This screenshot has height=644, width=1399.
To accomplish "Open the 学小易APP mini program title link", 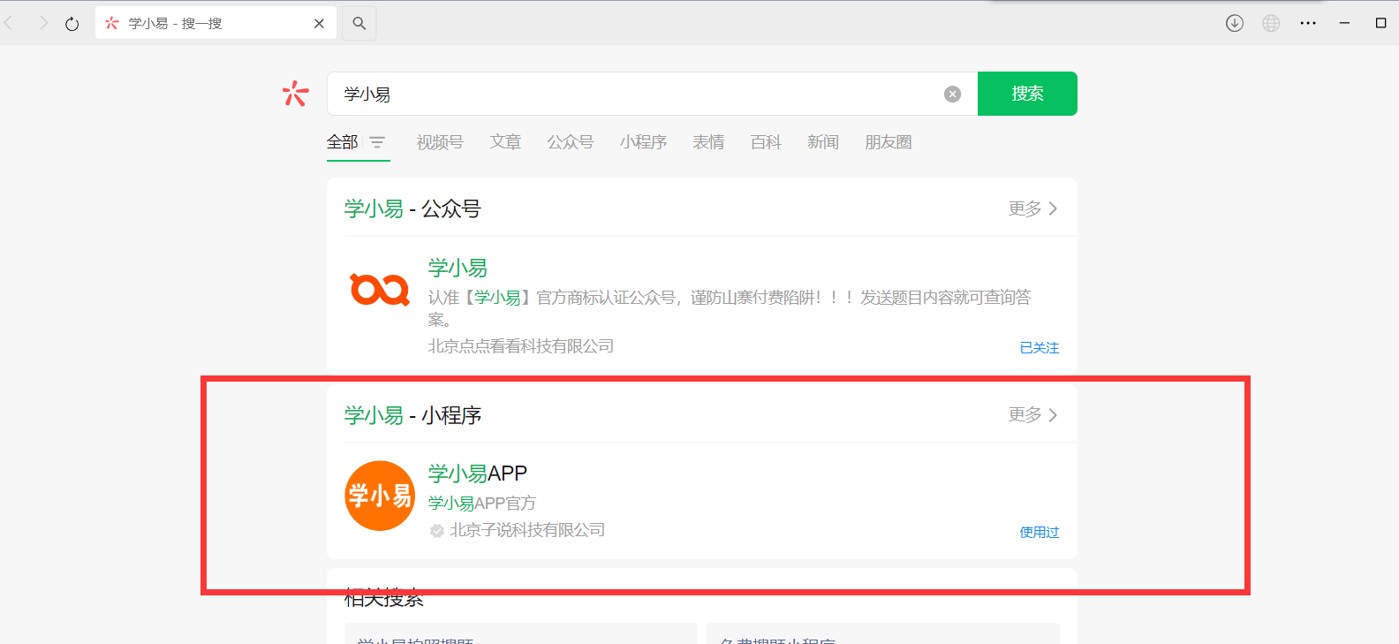I will click(477, 474).
